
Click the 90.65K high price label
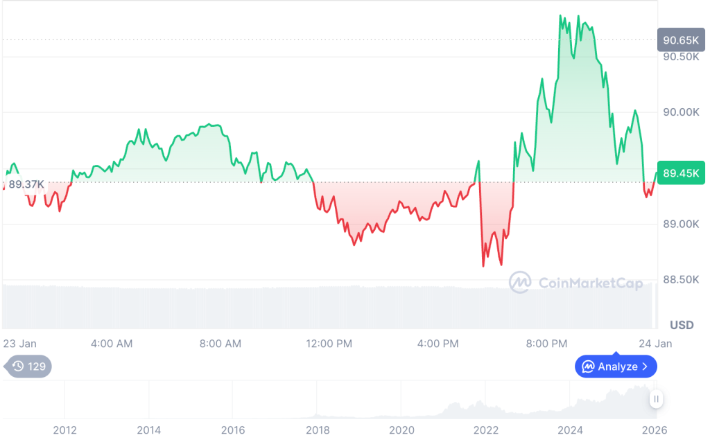pyautogui.click(x=680, y=39)
